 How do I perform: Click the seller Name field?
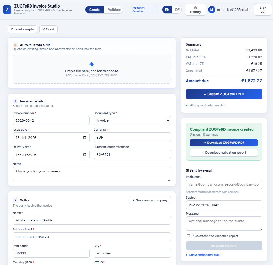pos(92,220)
